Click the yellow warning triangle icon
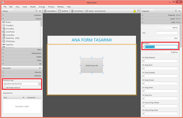Screen dimensions: 183x119 (135, 11)
